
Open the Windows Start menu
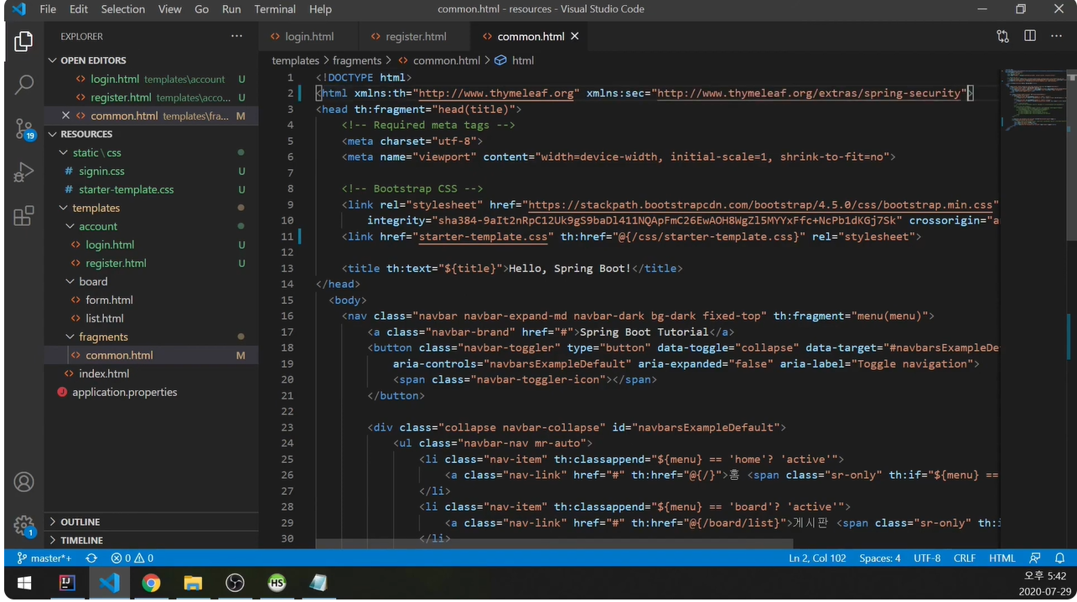click(23, 583)
